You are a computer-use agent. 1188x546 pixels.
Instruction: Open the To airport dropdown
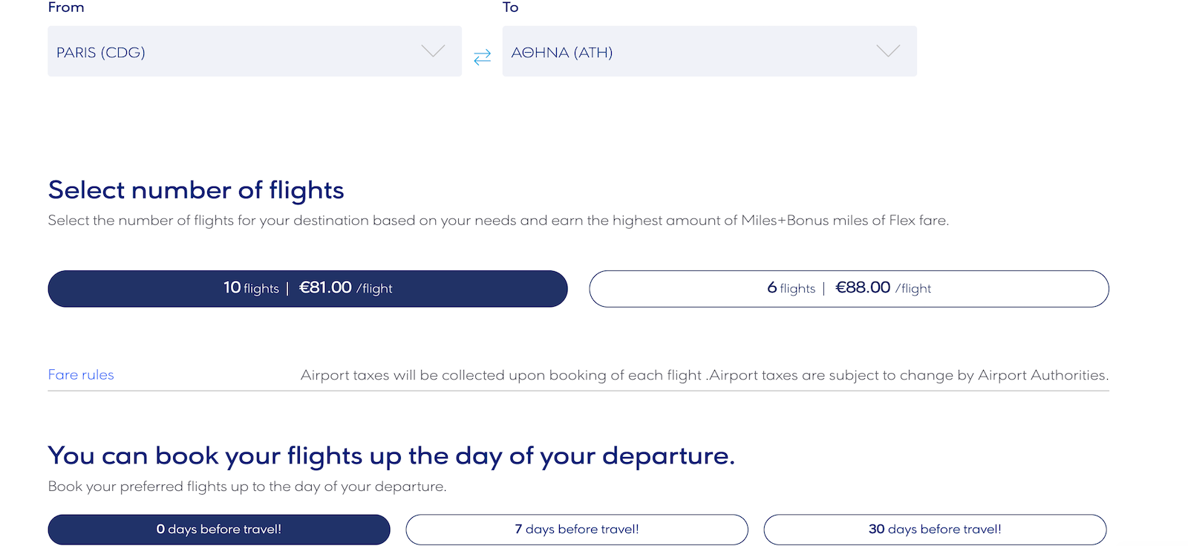[709, 51]
